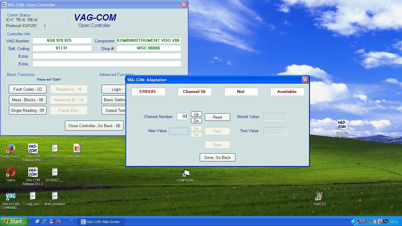
Task: Click the Available status box
Action: tap(287, 92)
